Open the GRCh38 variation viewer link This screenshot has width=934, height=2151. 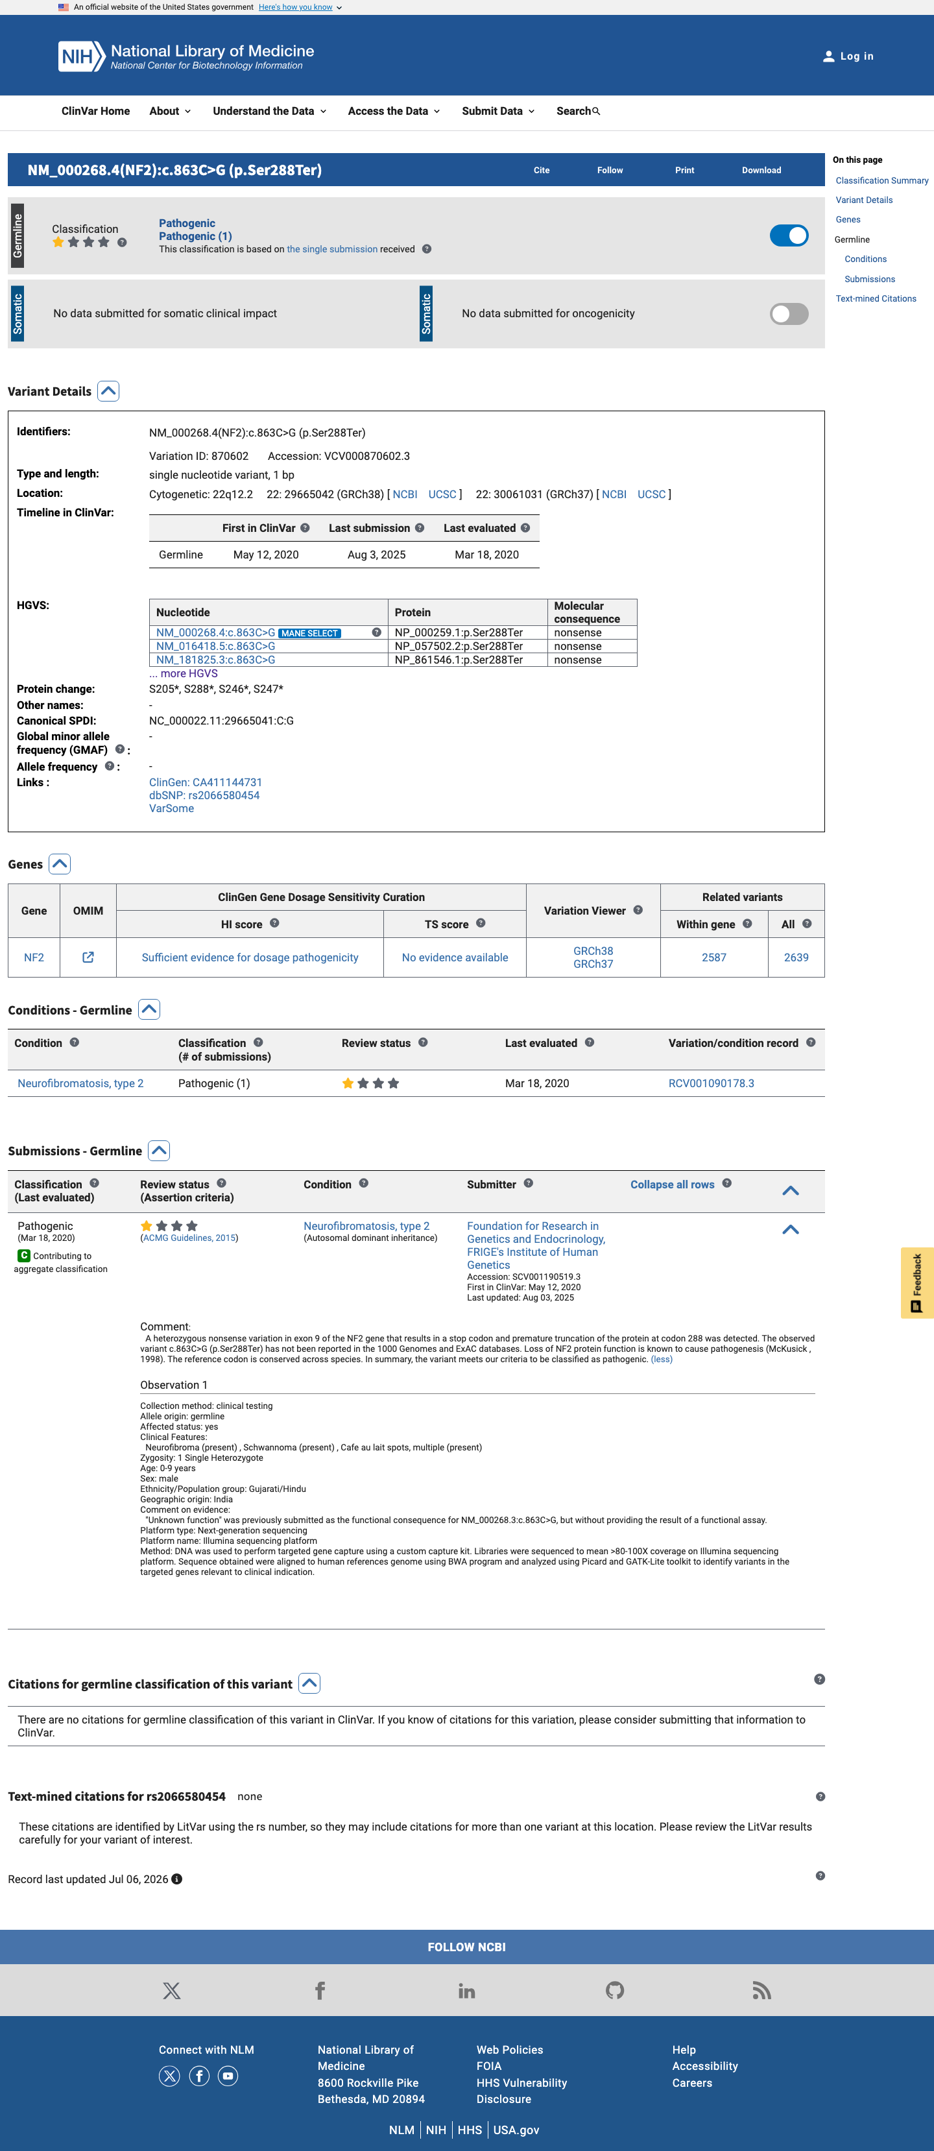593,950
